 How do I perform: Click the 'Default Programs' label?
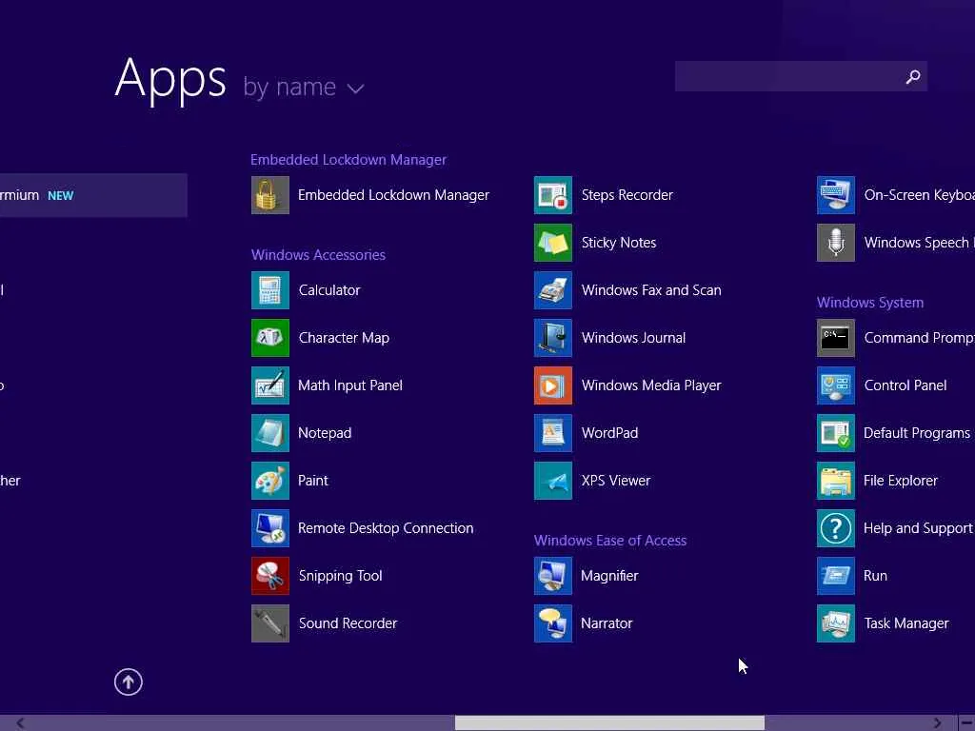click(917, 433)
